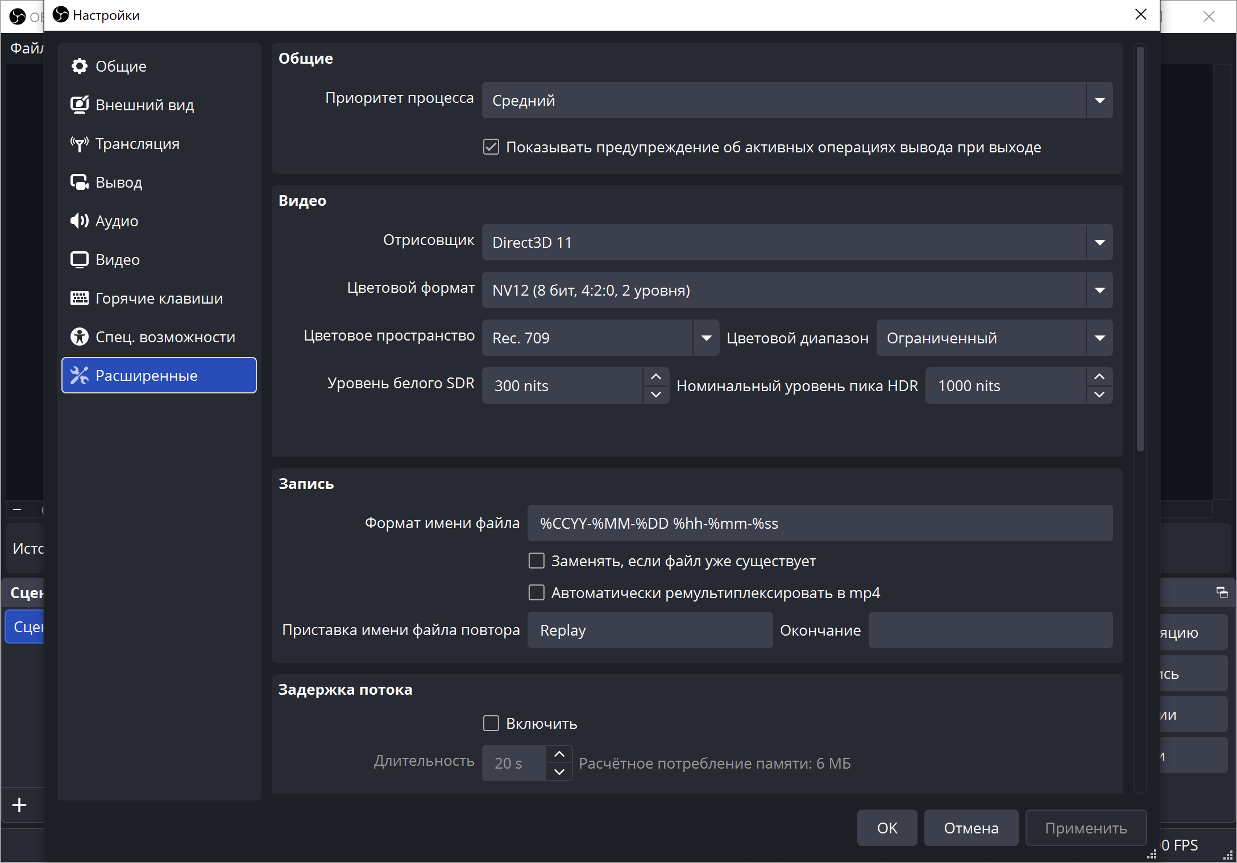Viewport: 1237px width, 863px height.
Task: Click the Горячие клавиши keyboard icon
Action: 79,298
